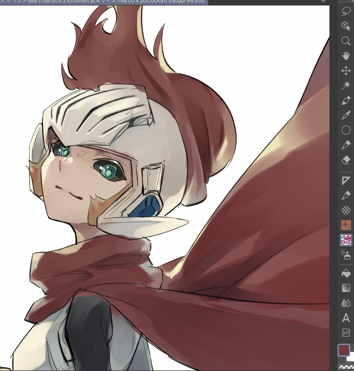Choose the Pen nib tool
354x371 pixels.
click(346, 145)
